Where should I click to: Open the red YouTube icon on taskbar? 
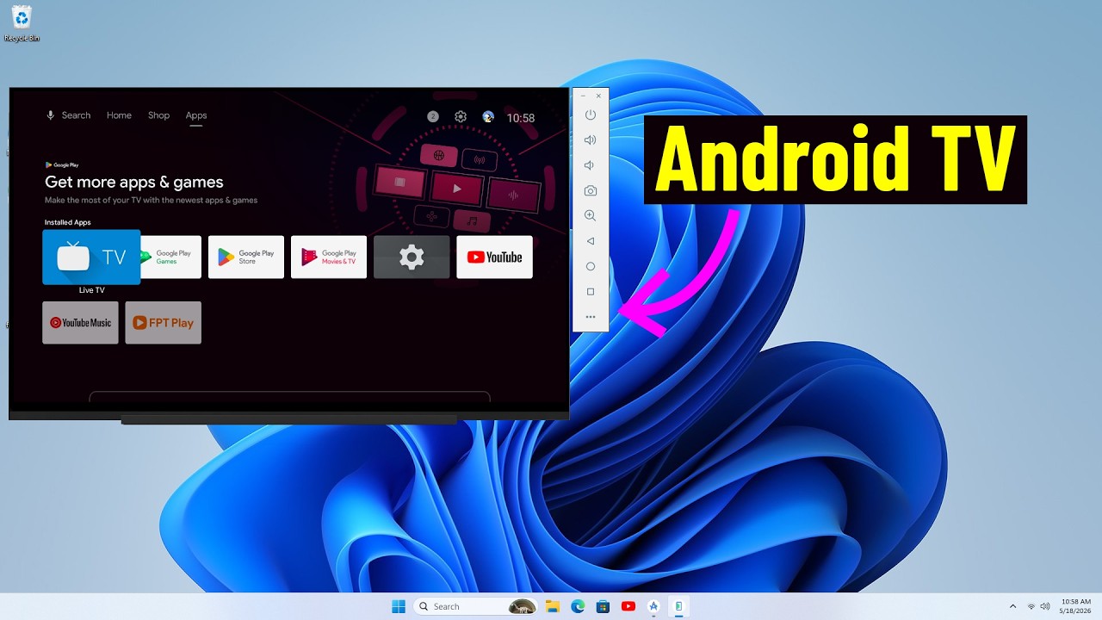point(628,606)
